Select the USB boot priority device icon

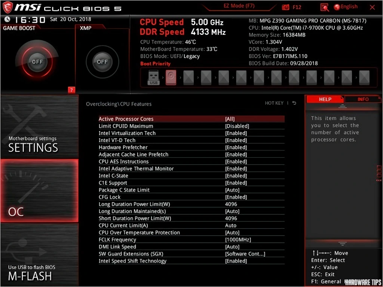(x=153, y=78)
